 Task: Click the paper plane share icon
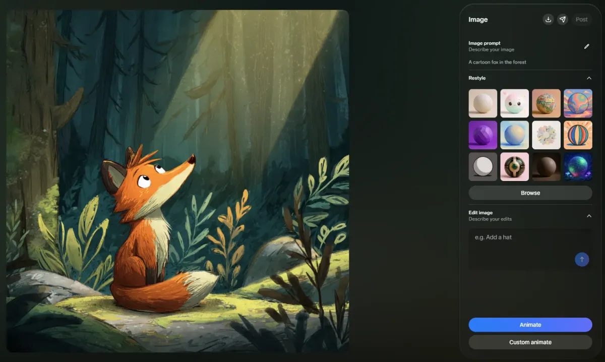[x=563, y=20]
